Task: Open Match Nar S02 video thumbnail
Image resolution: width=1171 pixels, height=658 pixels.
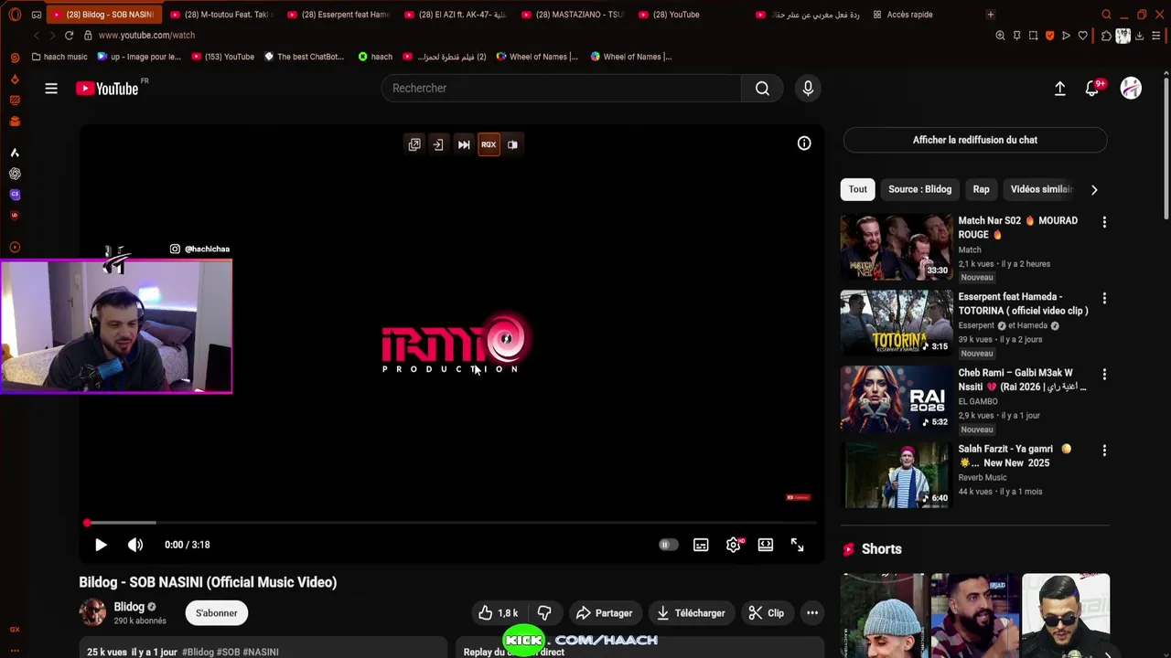Action: [x=897, y=247]
